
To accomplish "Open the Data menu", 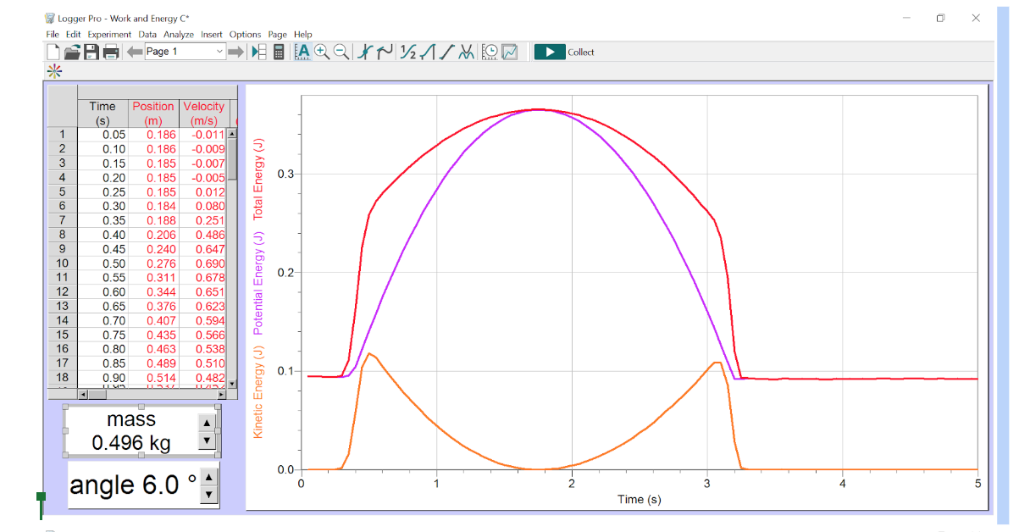I will 147,35.
